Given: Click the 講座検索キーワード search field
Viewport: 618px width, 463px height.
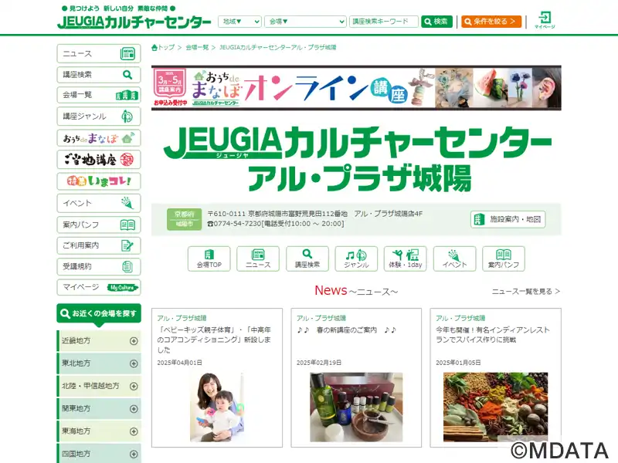Looking at the screenshot, I should (x=383, y=22).
